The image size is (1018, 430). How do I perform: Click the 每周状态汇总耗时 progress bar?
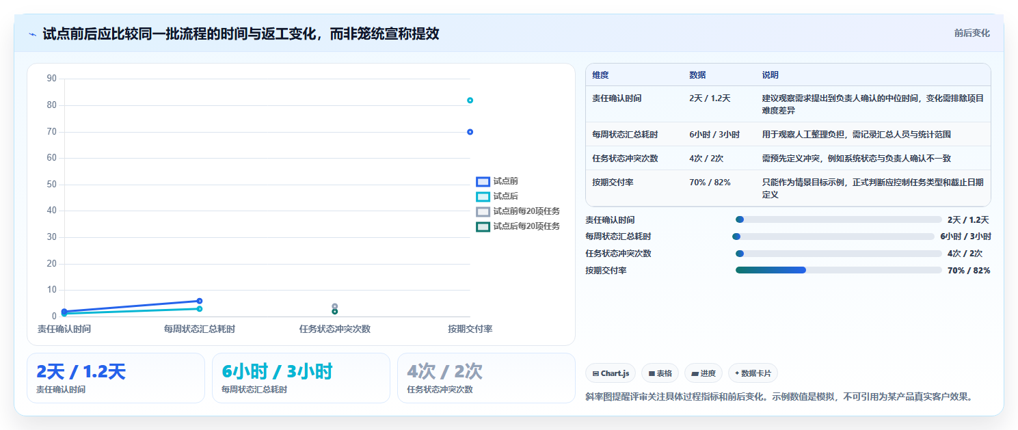833,237
